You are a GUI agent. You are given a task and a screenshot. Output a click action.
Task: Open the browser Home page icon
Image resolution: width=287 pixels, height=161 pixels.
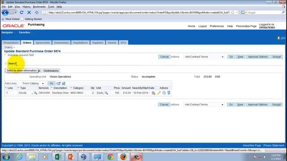point(37,13)
